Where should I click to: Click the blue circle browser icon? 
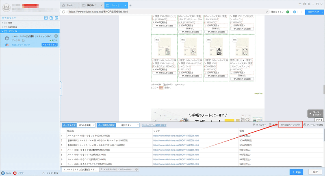[295, 12]
